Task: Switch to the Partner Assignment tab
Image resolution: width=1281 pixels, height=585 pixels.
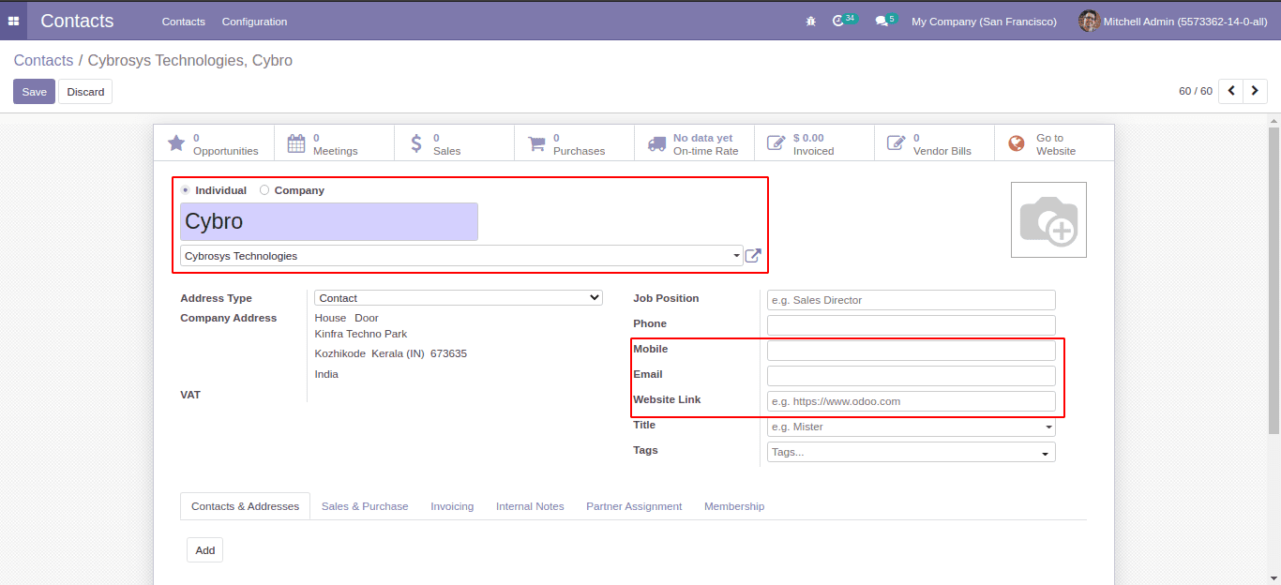Action: [x=634, y=506]
